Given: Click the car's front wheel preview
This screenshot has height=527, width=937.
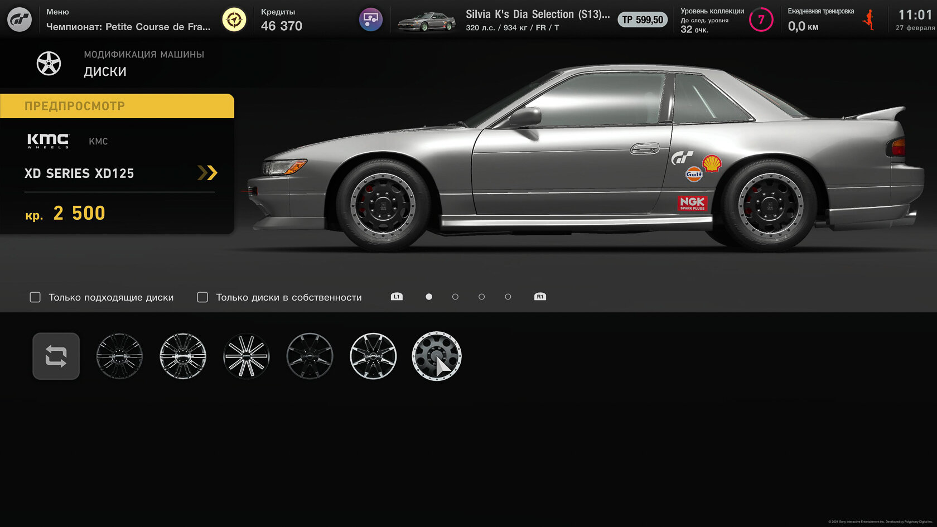Looking at the screenshot, I should coord(383,205).
